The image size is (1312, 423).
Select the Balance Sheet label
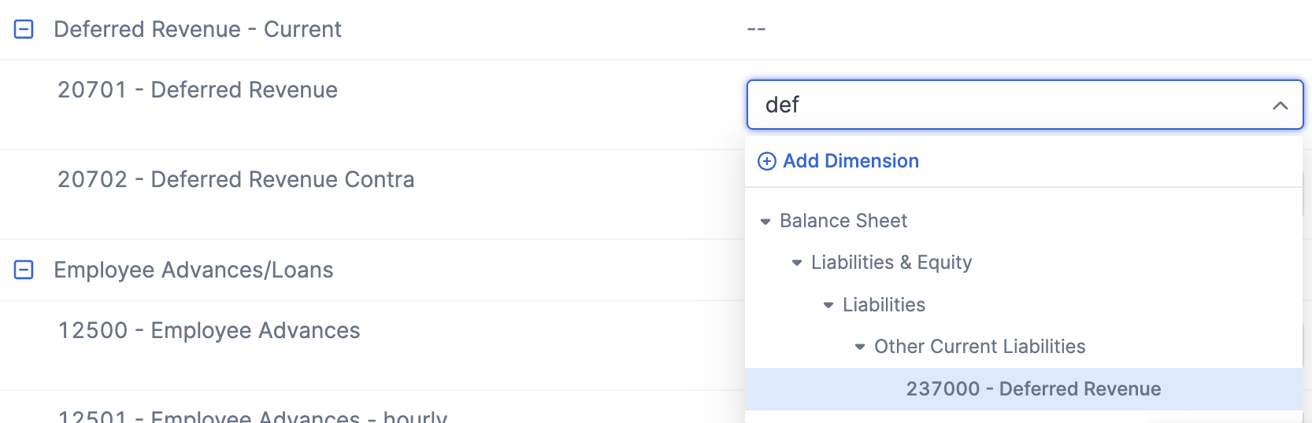(843, 221)
